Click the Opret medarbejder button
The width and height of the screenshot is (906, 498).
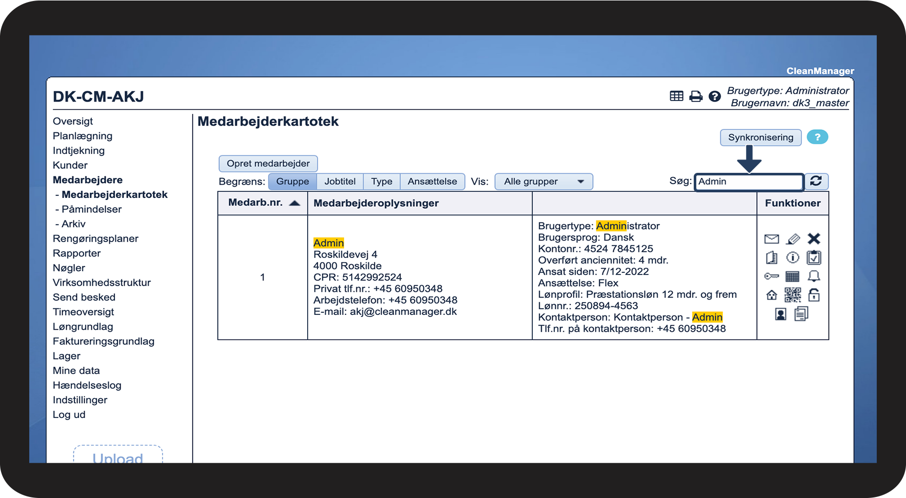click(268, 164)
